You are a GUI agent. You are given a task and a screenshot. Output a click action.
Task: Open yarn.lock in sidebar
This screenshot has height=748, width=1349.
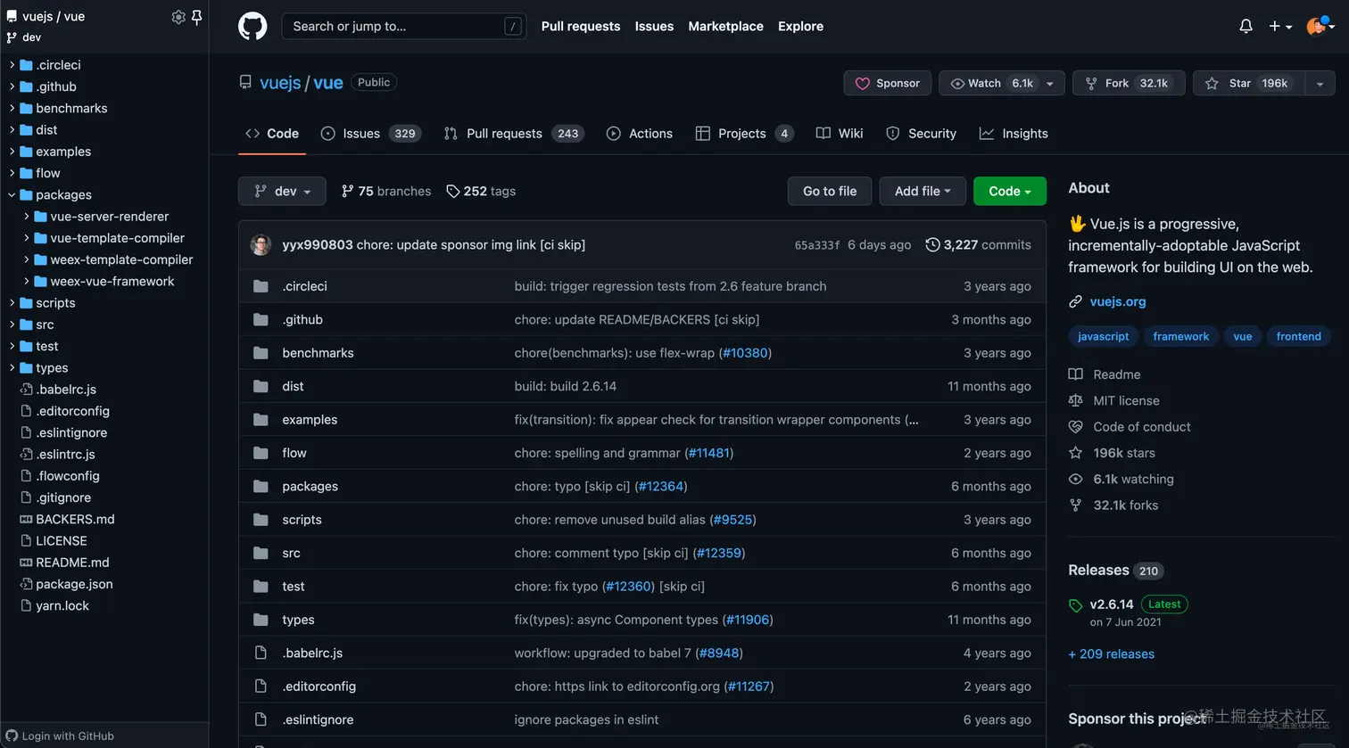(62, 605)
